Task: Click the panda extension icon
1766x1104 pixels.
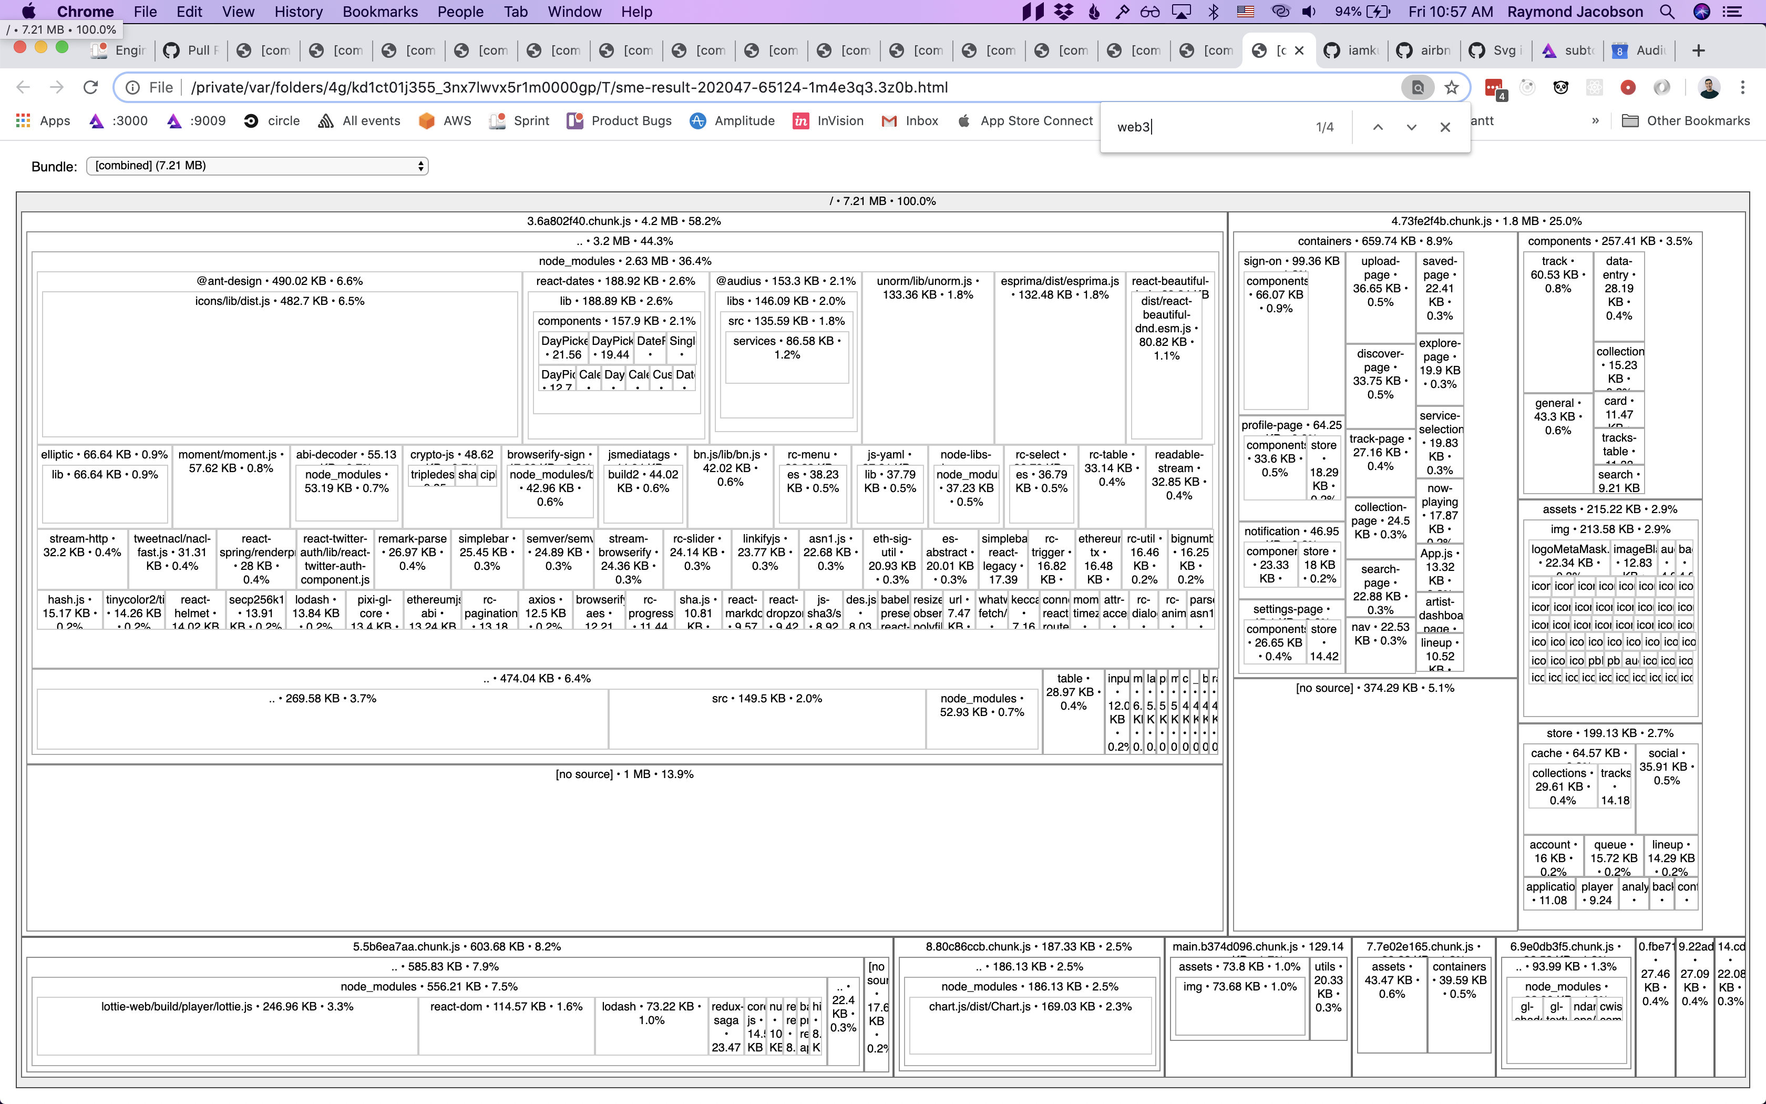Action: [1560, 88]
